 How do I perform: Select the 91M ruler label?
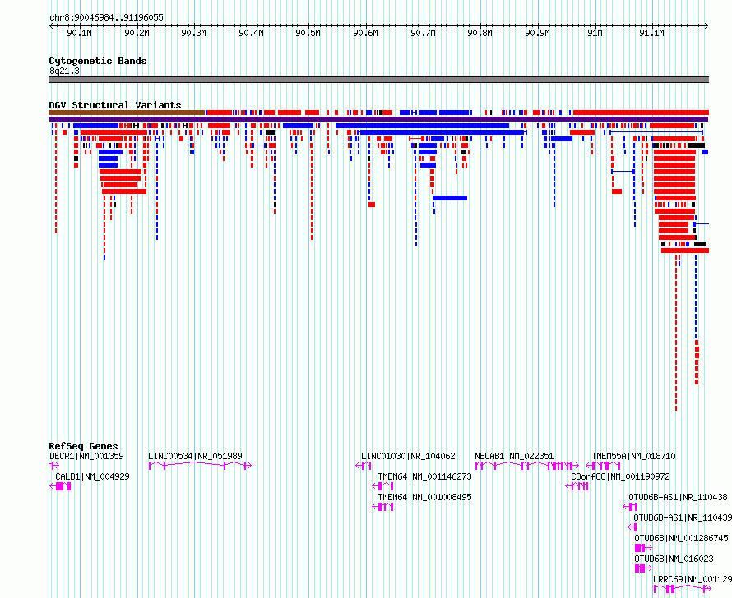coord(595,33)
